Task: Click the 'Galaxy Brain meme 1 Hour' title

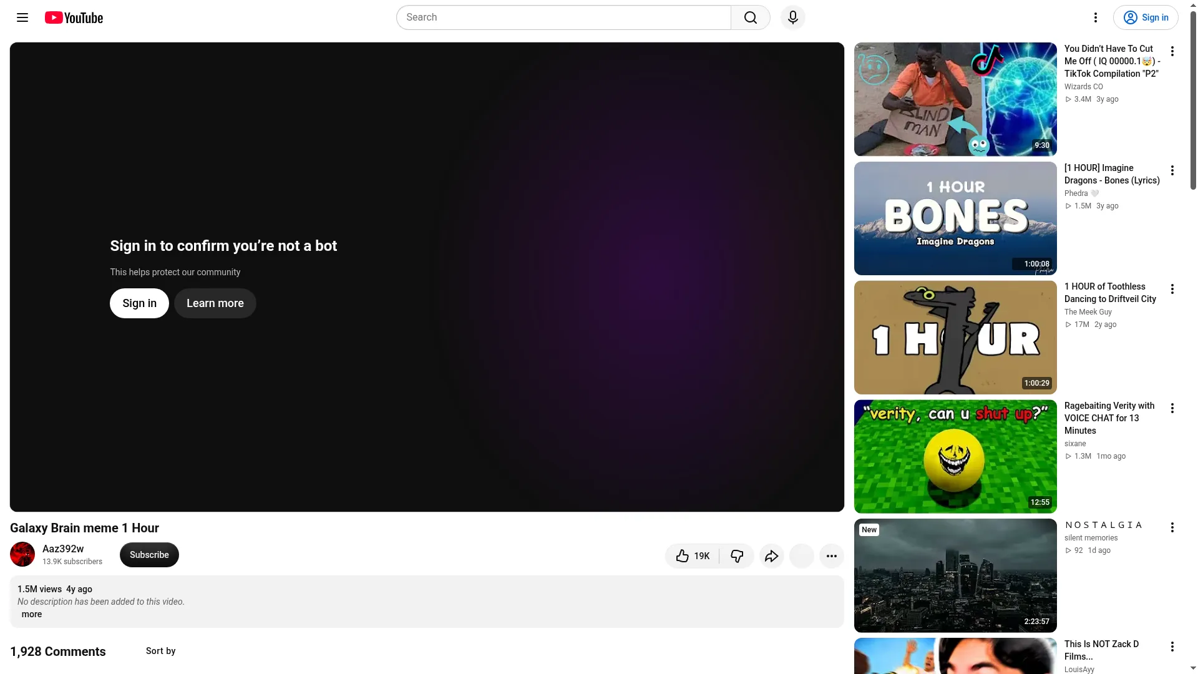Action: click(84, 528)
